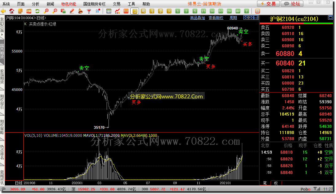Click the 周期 link
336x194 pixels.
pos(233,18)
